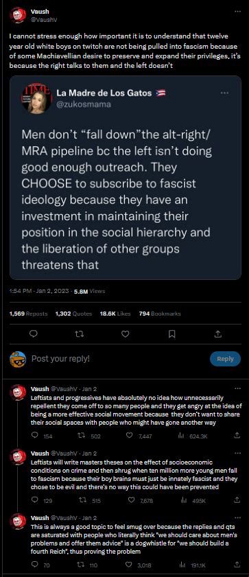Viewport: 249px width, 577px height.
Task: View the 18.6K Likes list
Action: point(115,314)
